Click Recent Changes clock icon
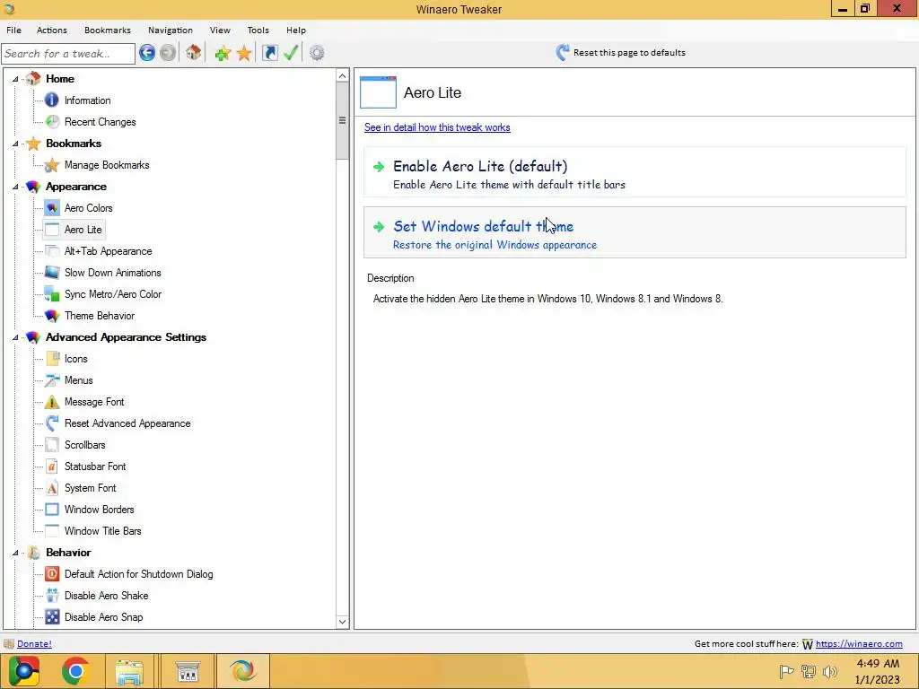This screenshot has width=919, height=689. click(52, 122)
